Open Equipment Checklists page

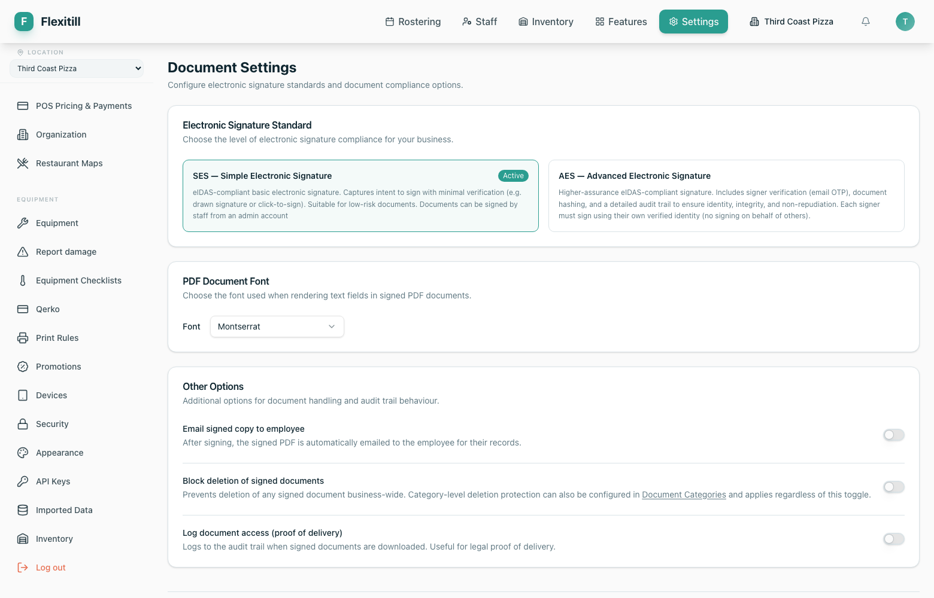77,280
